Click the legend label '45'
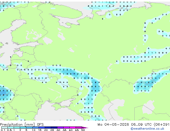Screen dimensions: 170x131 77,130
